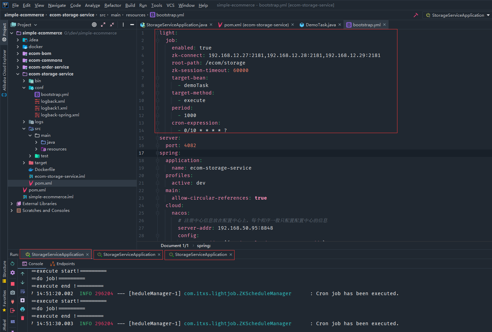Expand the .idea folder
492x332 pixels.
[18, 40]
